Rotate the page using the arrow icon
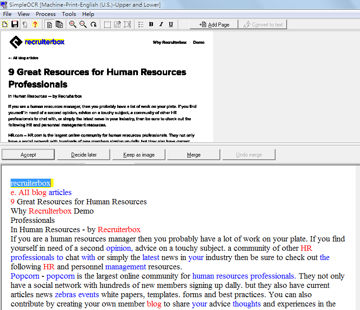Screen dimensions: 360x310 pyautogui.click(x=93, y=24)
